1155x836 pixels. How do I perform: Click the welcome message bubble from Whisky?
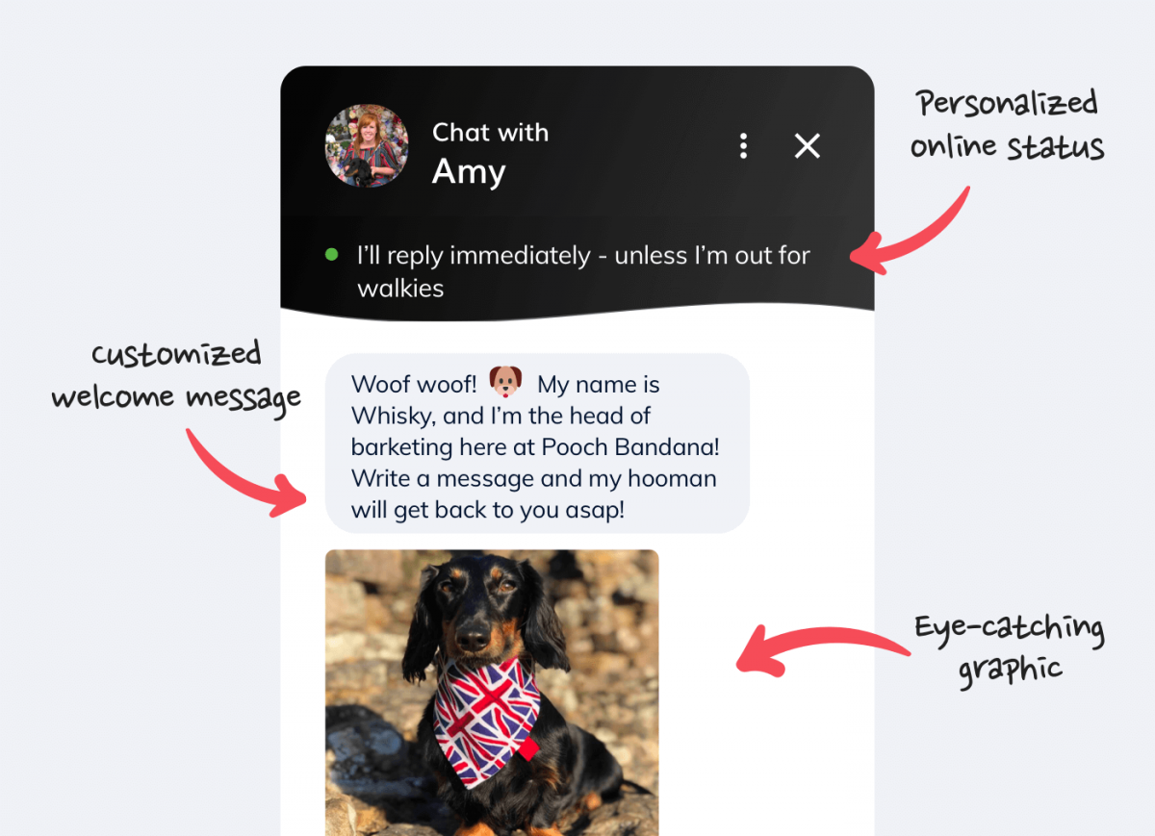[537, 443]
